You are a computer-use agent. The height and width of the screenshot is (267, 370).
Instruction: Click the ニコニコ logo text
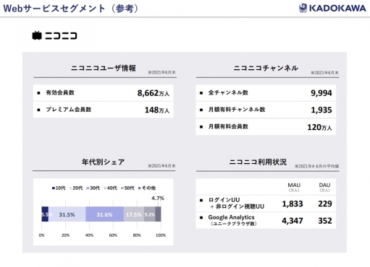coord(61,36)
